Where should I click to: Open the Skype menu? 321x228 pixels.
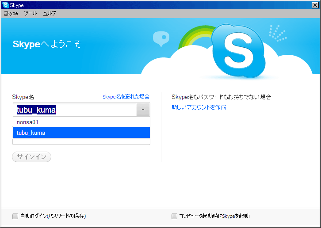click(x=11, y=13)
